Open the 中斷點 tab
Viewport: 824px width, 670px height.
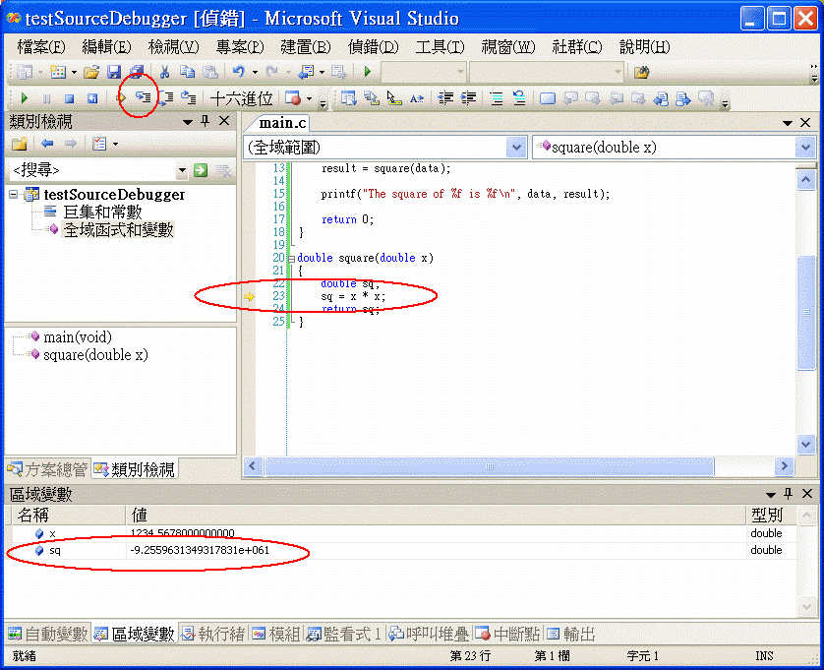click(508, 634)
